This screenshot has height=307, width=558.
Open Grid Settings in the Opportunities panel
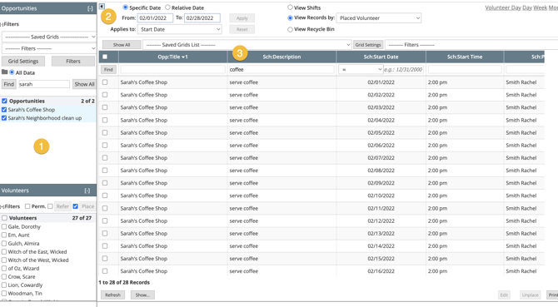click(x=23, y=61)
